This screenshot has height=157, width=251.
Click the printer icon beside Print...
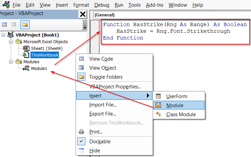[81, 132]
